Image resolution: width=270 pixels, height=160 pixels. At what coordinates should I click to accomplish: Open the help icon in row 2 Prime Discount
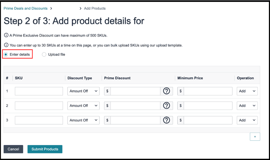tap(166, 105)
